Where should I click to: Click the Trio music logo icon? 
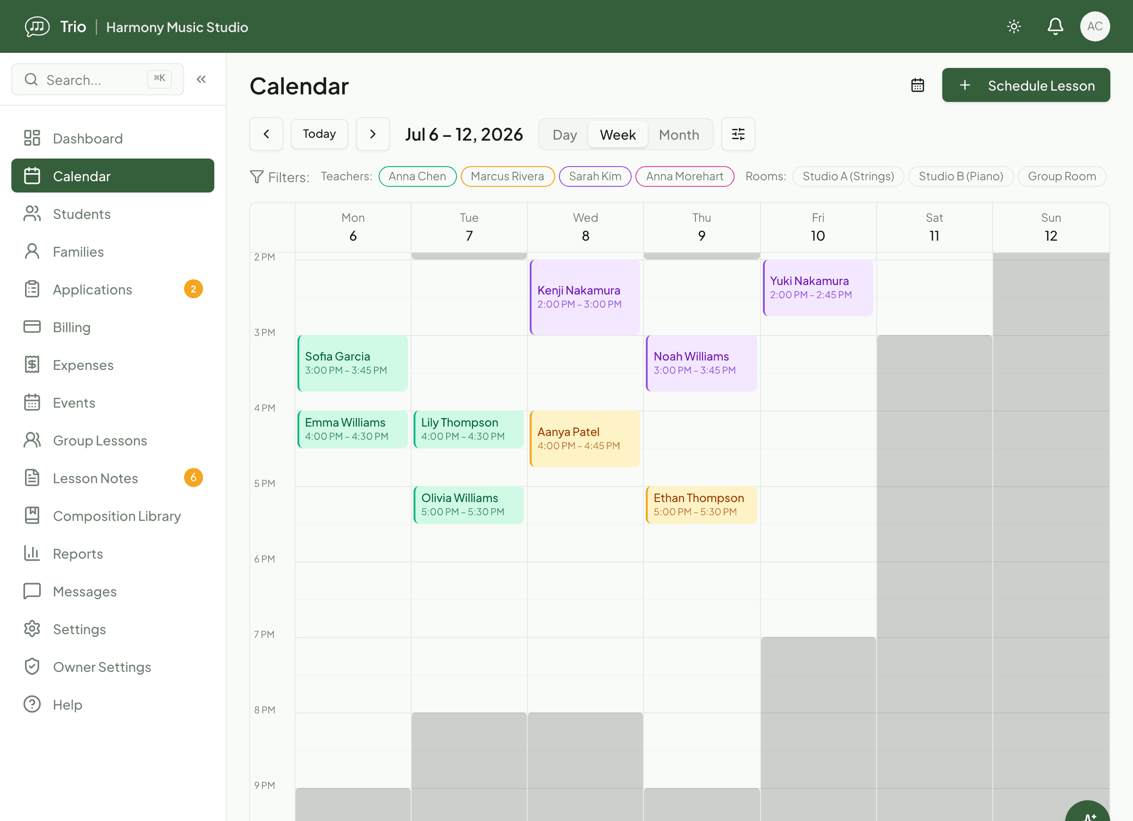coord(37,26)
